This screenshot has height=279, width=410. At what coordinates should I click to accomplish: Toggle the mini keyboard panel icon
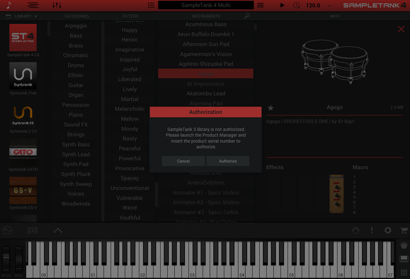403,259
